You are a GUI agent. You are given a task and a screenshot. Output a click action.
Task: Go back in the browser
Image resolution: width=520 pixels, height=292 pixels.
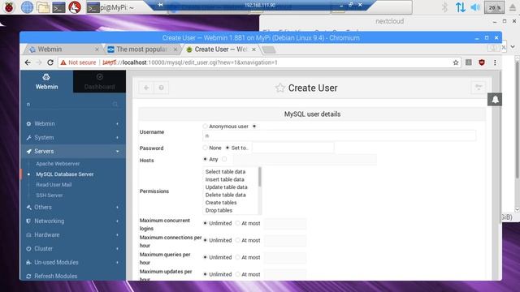click(28, 62)
